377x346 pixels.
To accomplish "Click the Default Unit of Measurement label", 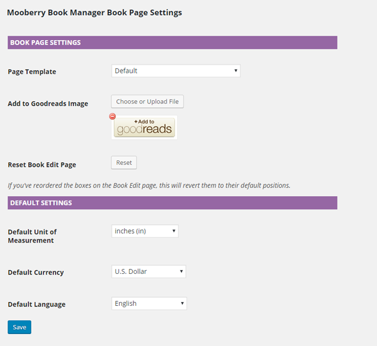I will [32, 236].
